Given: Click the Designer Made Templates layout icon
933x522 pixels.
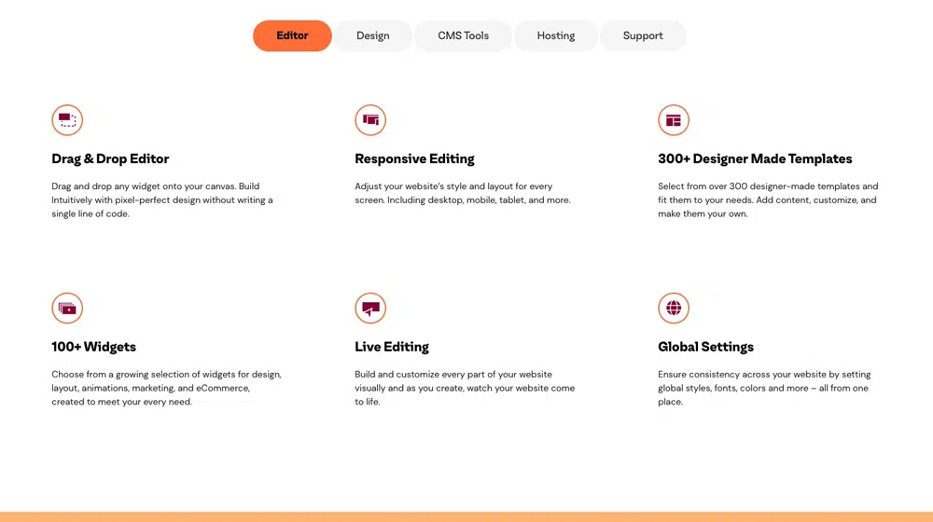Looking at the screenshot, I should click(674, 120).
